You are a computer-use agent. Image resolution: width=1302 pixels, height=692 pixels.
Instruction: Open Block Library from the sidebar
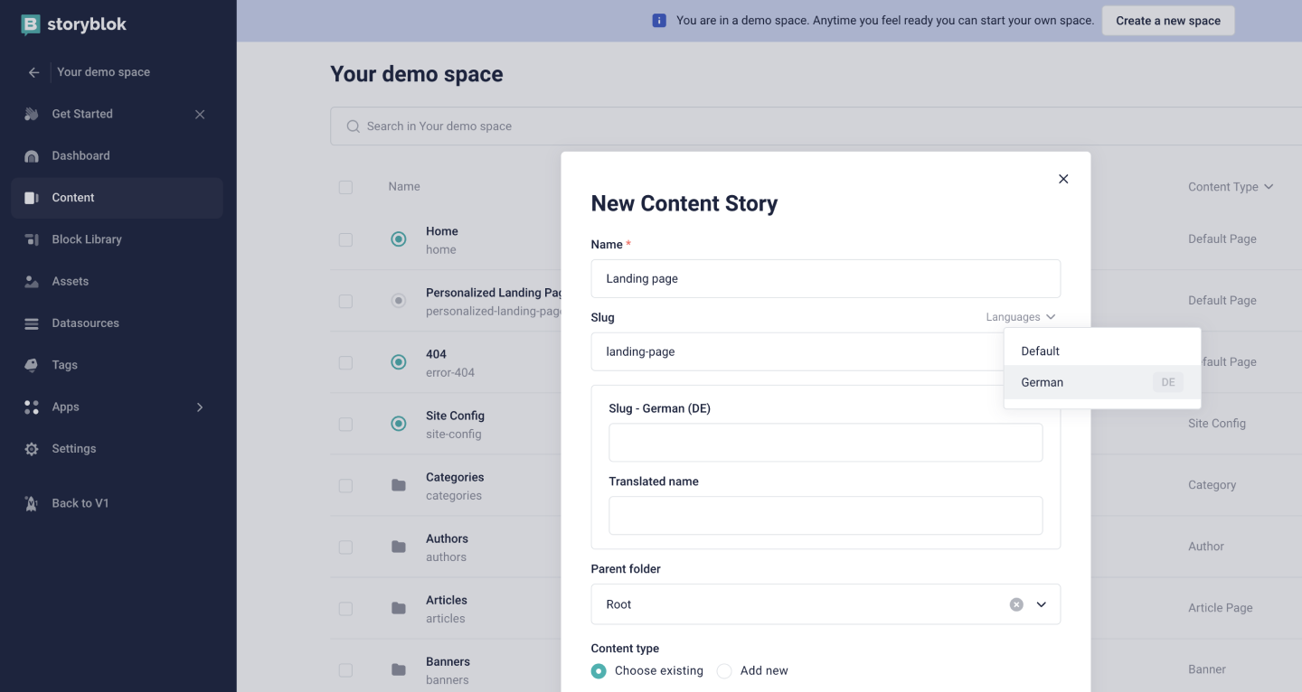pos(86,239)
